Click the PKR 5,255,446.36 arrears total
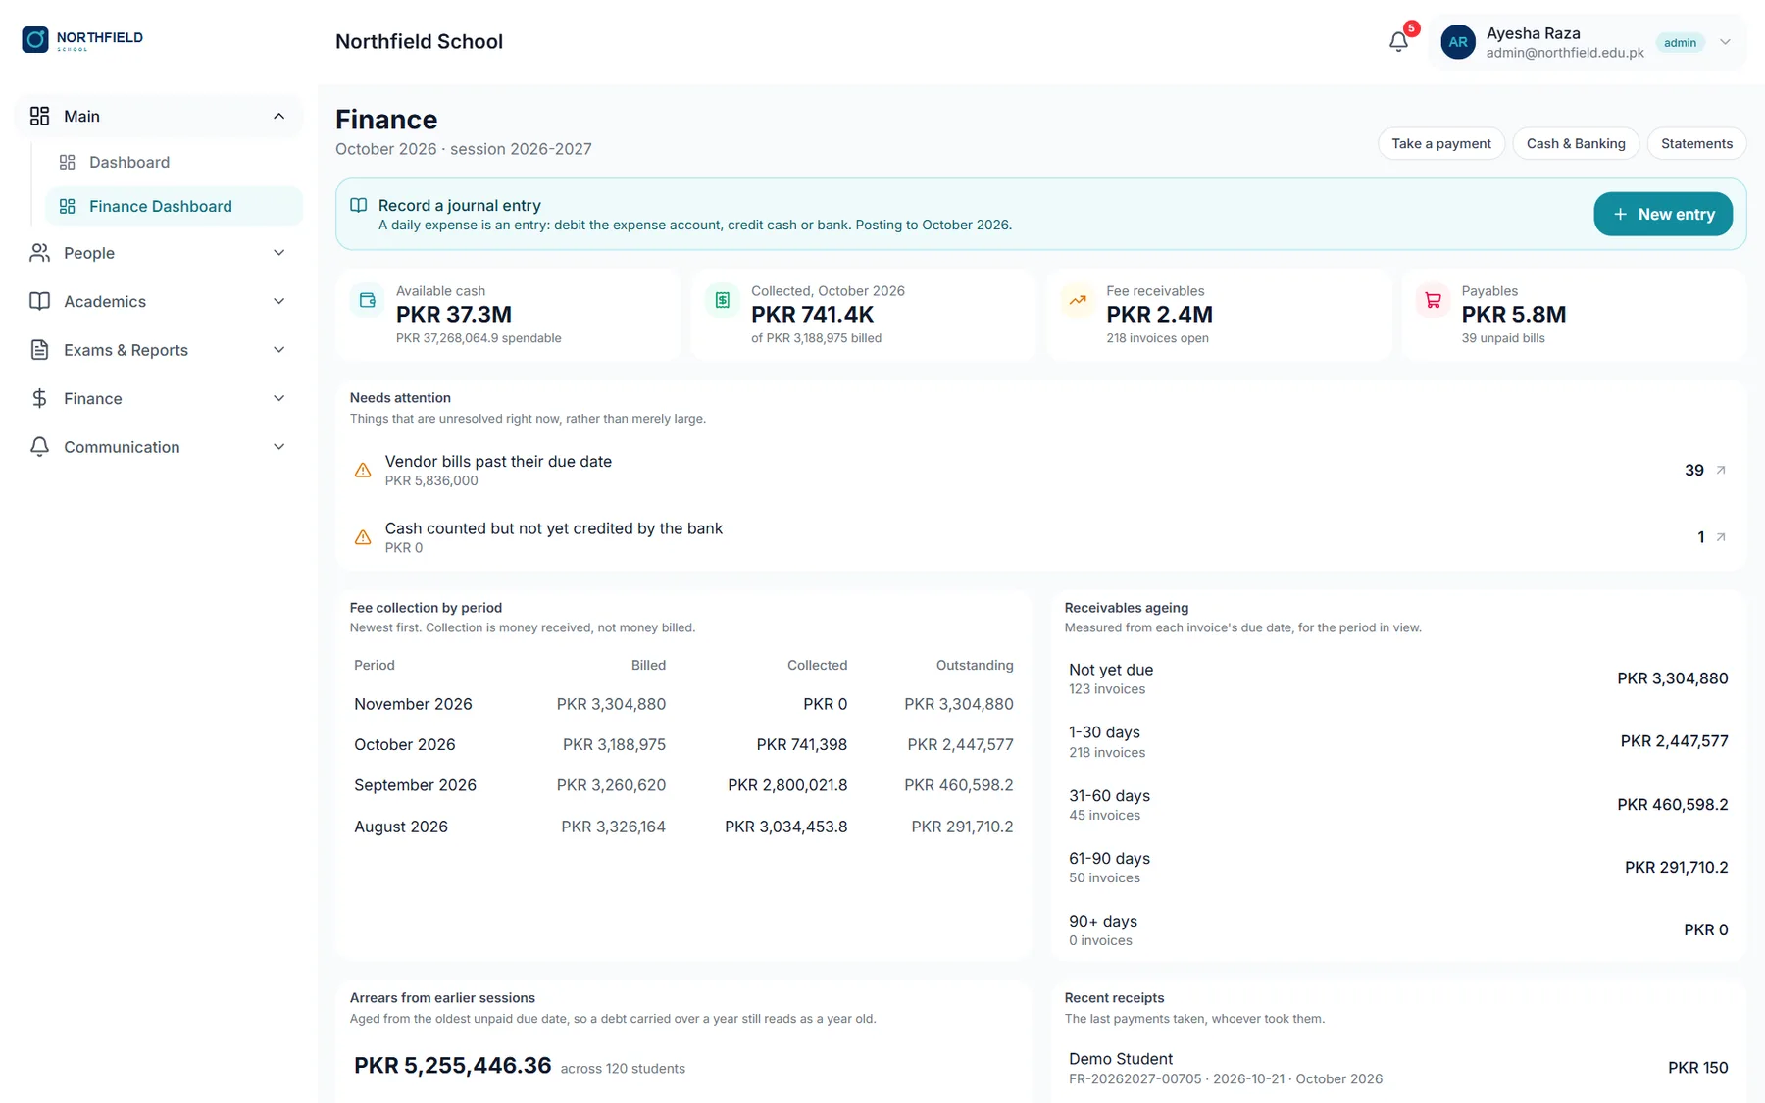The height and width of the screenshot is (1103, 1765). coord(452,1066)
